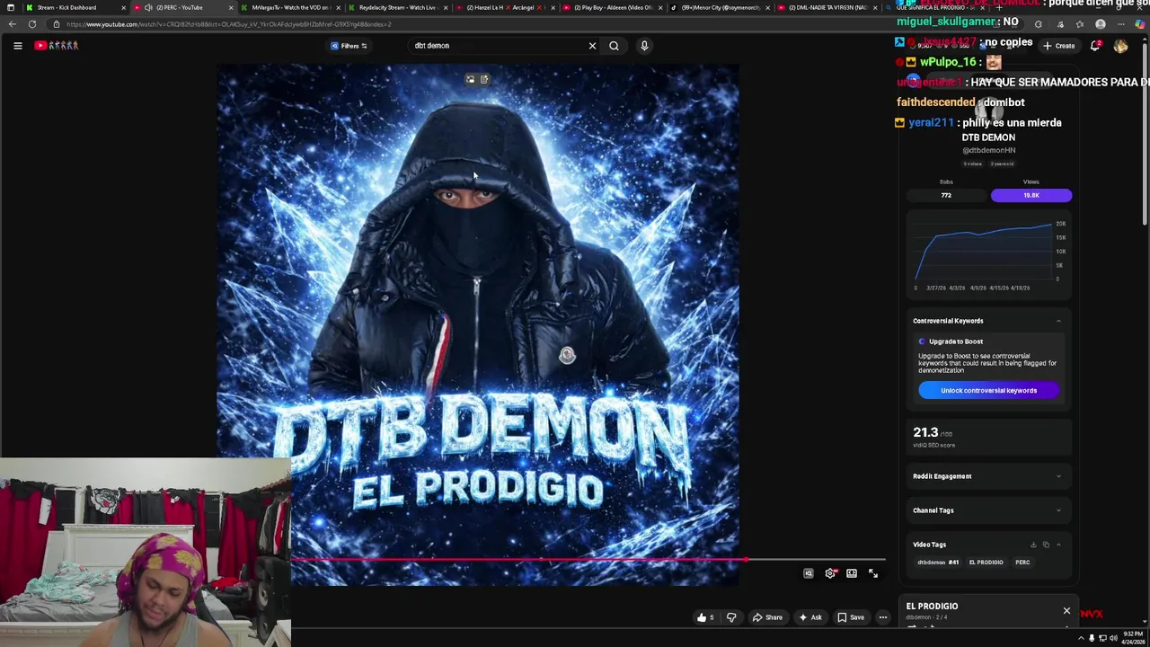
Task: Open the Ask button below the video
Action: click(x=809, y=617)
